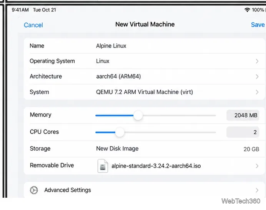Click the Storage label

tap(40, 149)
